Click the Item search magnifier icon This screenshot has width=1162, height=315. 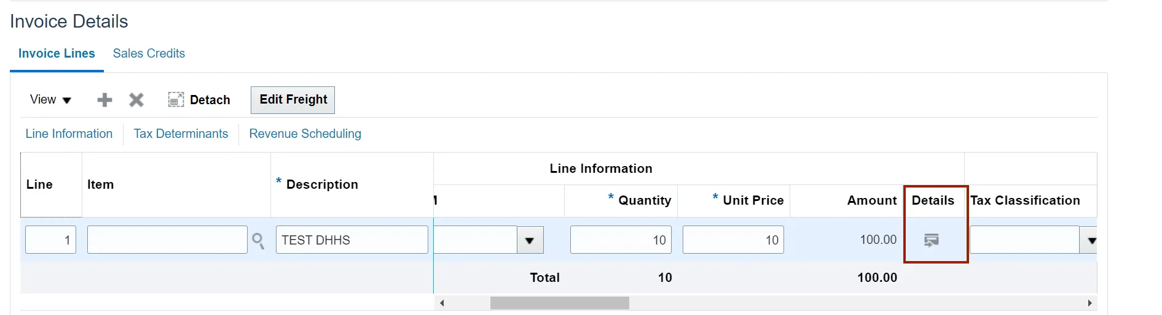[258, 240]
